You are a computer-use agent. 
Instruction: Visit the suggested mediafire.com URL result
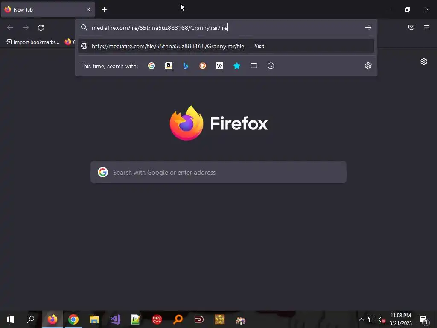pos(226,46)
